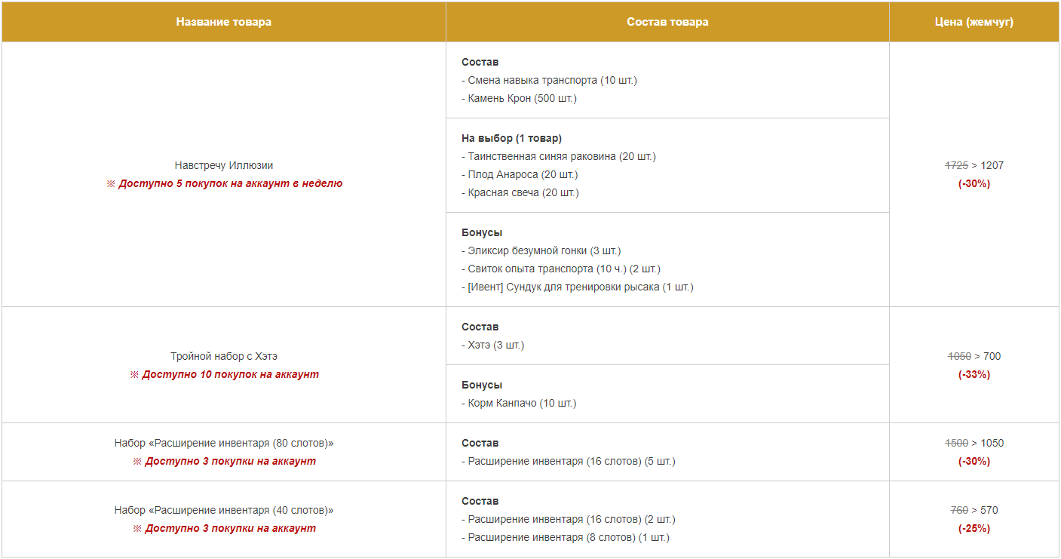Screen dimensions: 1061x559
Task: Click 'Расширение инвентаря (16 слотов) (2 шт.)'
Action: (x=569, y=519)
